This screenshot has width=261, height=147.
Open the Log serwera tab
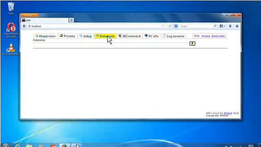point(174,36)
